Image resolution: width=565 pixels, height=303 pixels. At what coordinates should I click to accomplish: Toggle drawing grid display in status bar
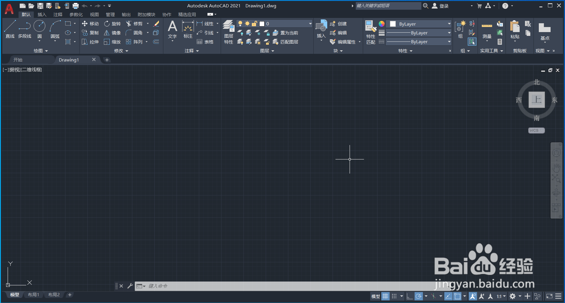click(385, 296)
